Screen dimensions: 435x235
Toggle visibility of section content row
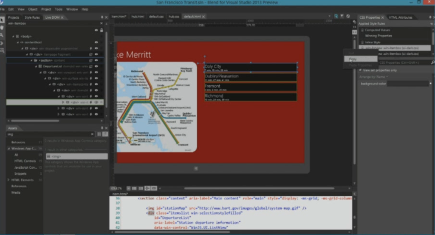[x=96, y=60]
